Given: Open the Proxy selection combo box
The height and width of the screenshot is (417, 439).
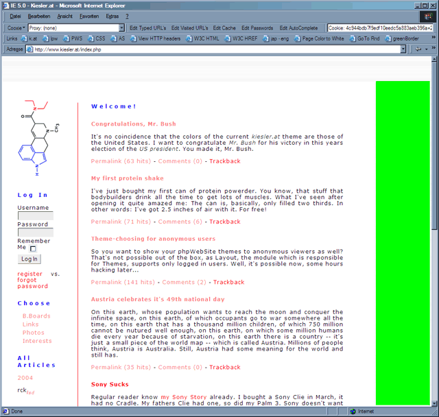Looking at the screenshot, I should pyautogui.click(x=75, y=28).
